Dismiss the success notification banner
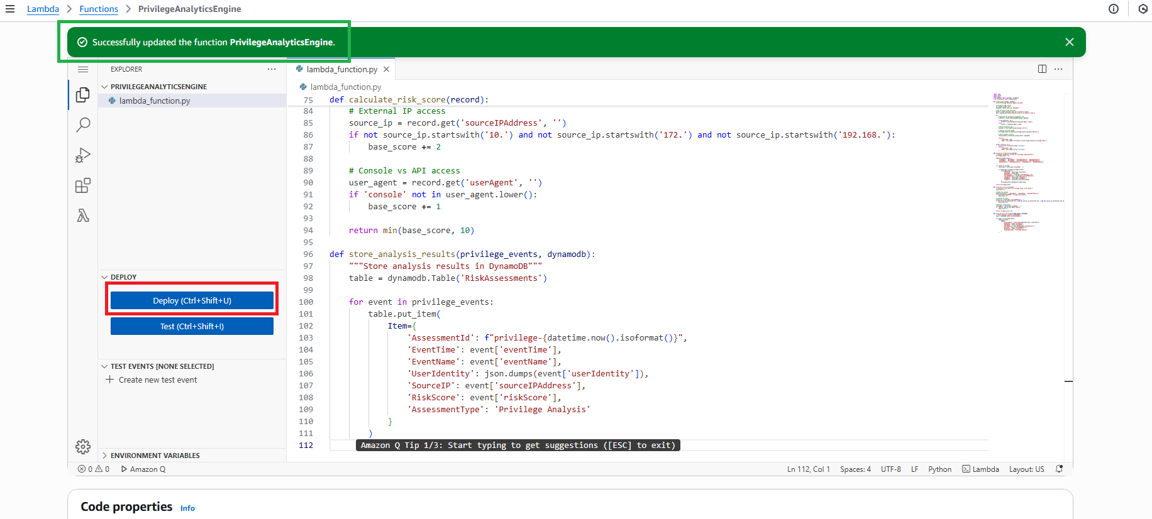 (x=1070, y=42)
